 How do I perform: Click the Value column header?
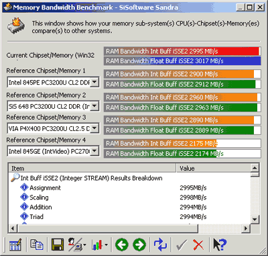[213, 168]
